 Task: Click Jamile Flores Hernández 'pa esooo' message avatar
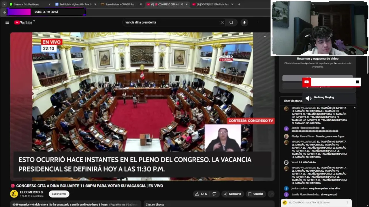coord(286,129)
